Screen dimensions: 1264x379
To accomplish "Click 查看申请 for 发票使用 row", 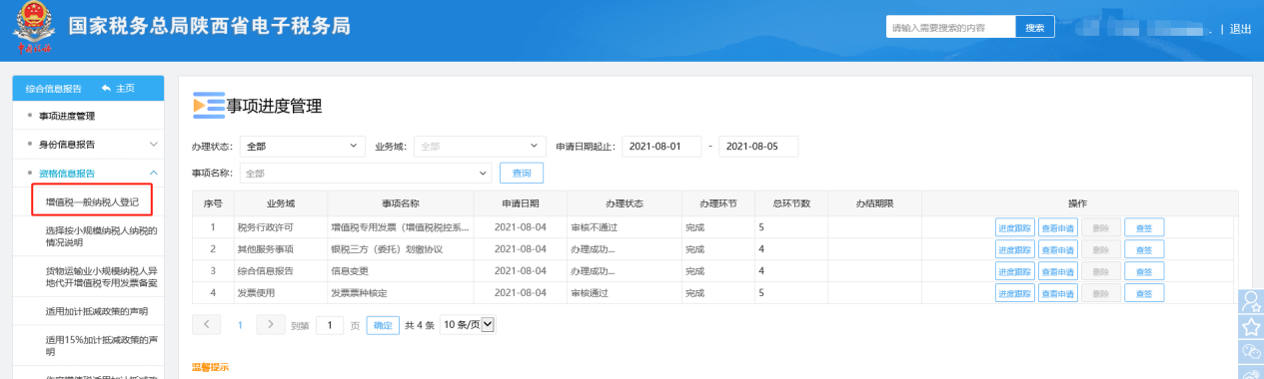I will point(1058,293).
